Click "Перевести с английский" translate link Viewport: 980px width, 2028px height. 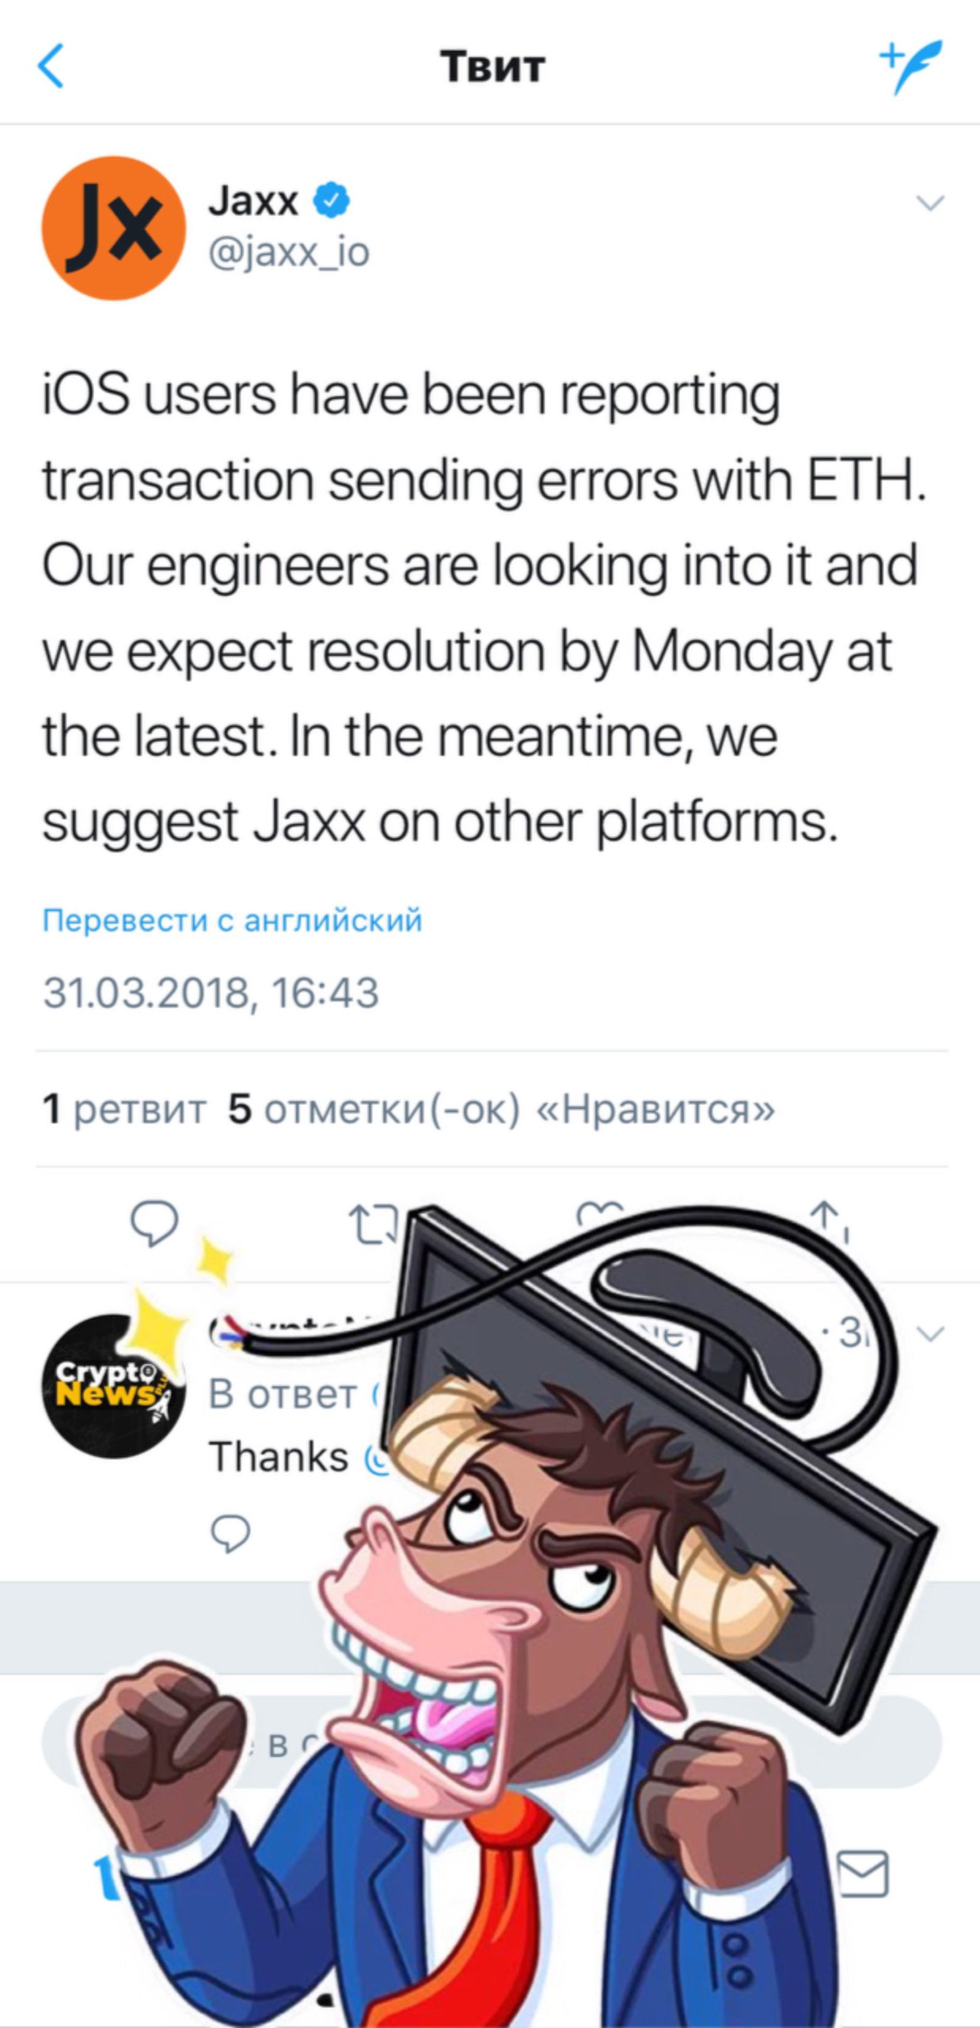[x=232, y=921]
